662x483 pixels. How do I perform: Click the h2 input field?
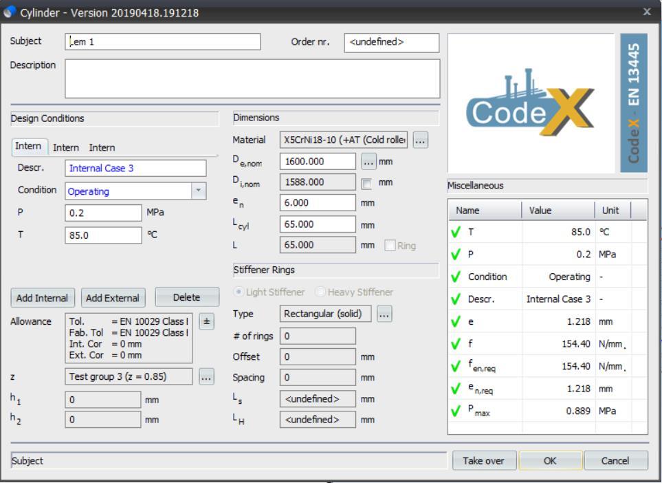coord(102,420)
